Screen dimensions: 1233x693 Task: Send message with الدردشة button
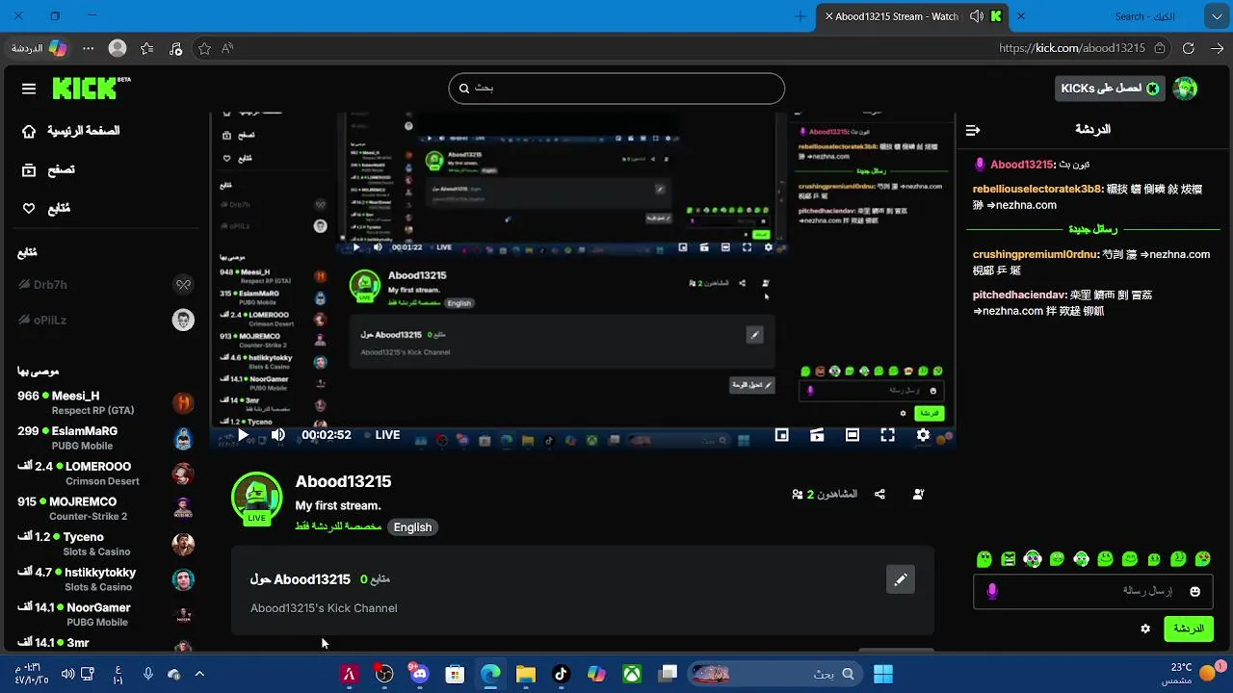(1188, 629)
